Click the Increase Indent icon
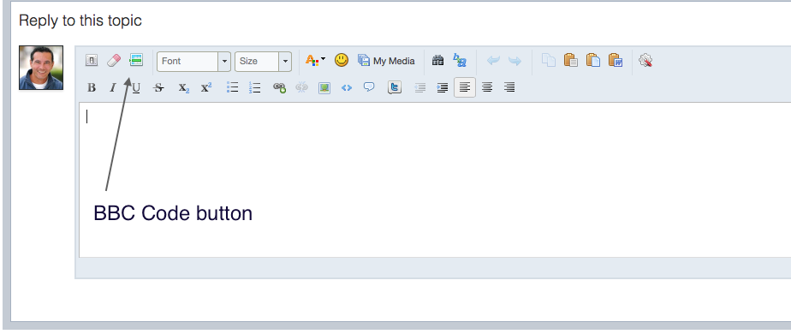 tap(442, 88)
